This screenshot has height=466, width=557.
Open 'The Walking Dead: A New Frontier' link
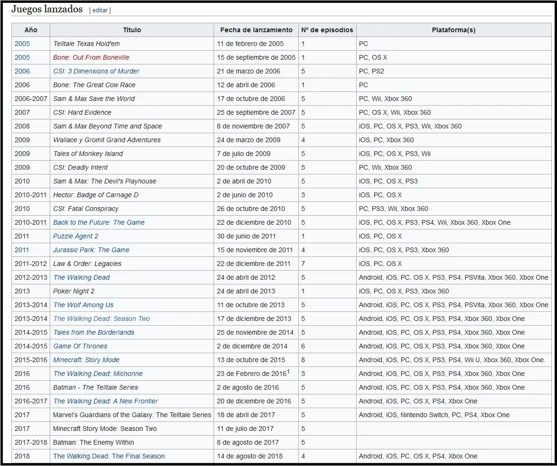tap(106, 402)
